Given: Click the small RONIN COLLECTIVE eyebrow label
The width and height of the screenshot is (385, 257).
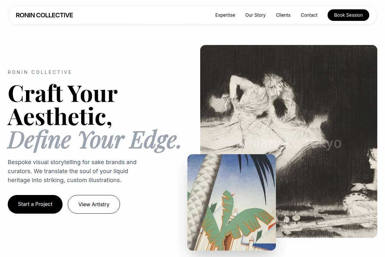Looking at the screenshot, I should pyautogui.click(x=40, y=72).
